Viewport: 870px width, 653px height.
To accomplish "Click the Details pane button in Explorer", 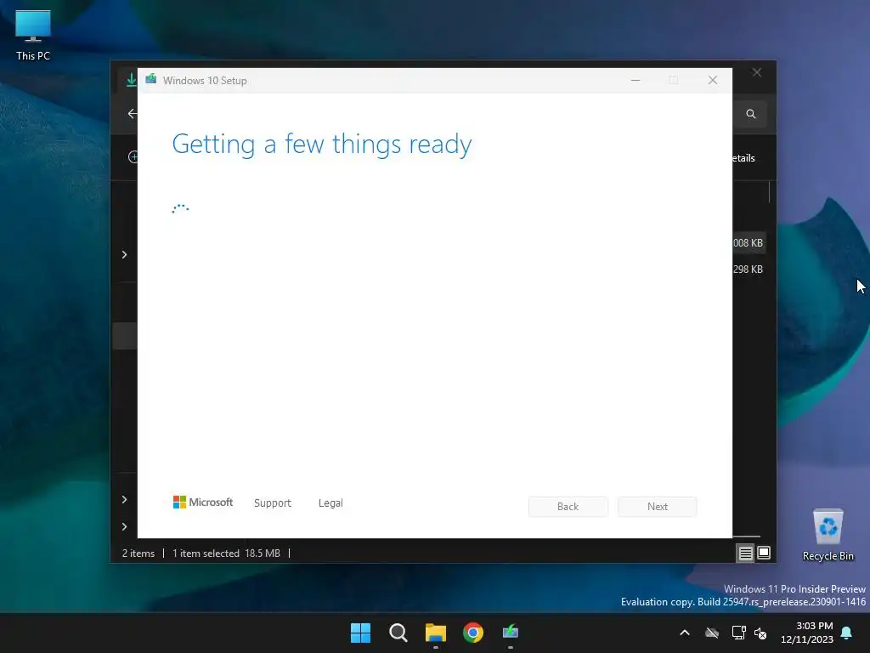I will pyautogui.click(x=743, y=158).
